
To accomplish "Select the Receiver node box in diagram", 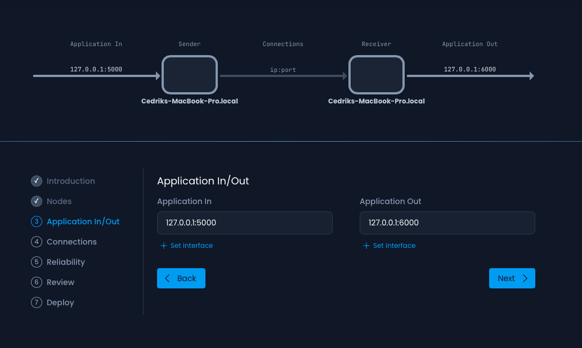I will 376,75.
